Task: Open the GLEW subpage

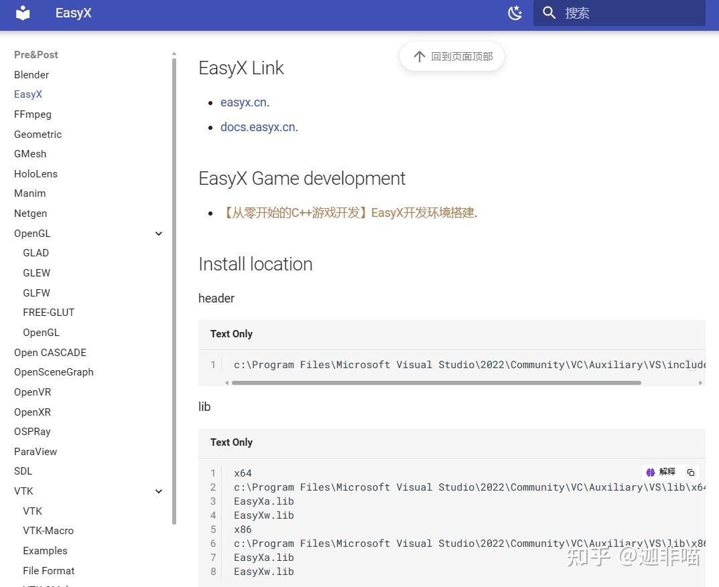Action: [37, 273]
